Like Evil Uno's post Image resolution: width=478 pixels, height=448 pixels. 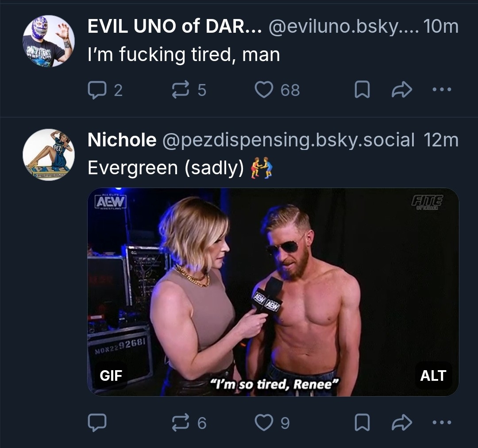tap(264, 90)
